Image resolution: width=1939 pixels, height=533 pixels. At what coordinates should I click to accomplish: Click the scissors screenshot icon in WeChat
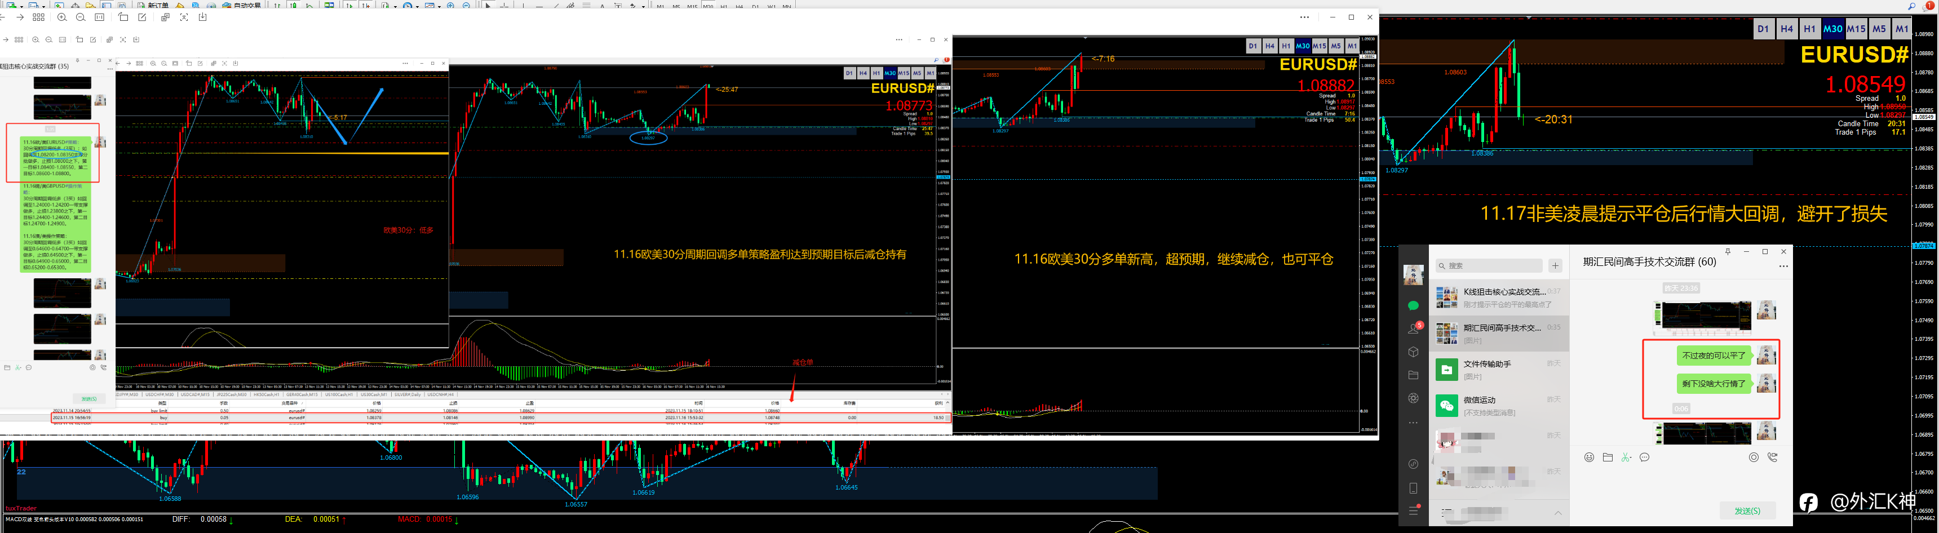pos(1626,457)
